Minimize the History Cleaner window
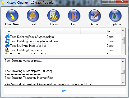The width and height of the screenshot is (129, 98). 105,2
